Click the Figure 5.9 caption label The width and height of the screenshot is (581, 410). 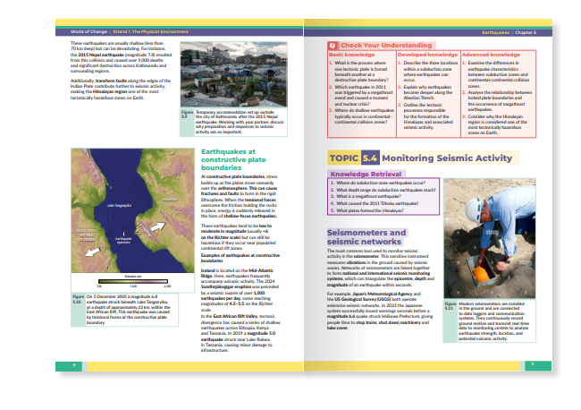[185, 113]
